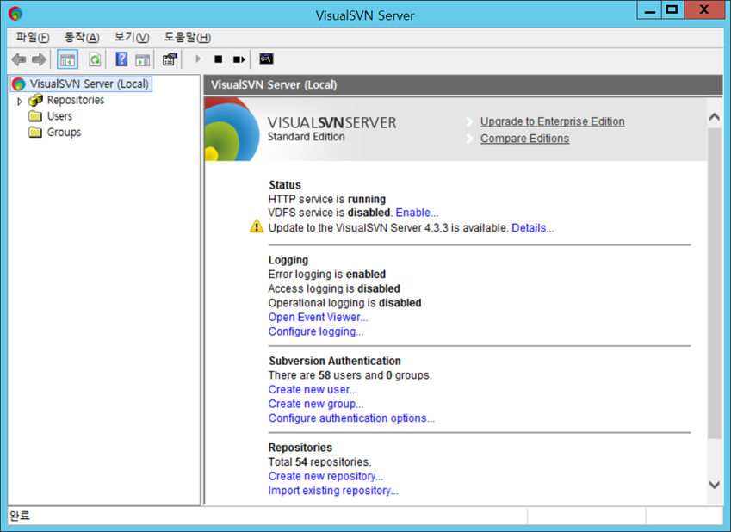Screen dimensions: 731x532
Task: Restart the service toolbar icon
Action: coord(239,59)
